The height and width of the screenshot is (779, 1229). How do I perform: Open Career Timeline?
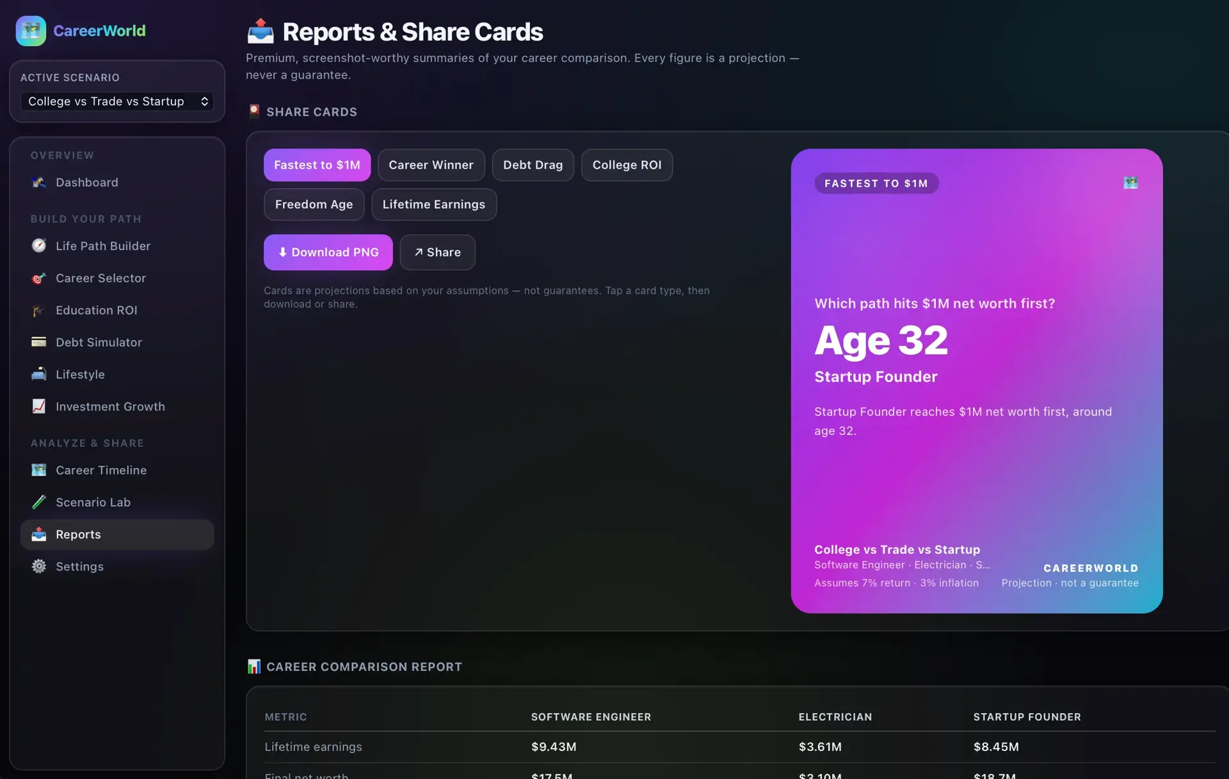pos(117,470)
